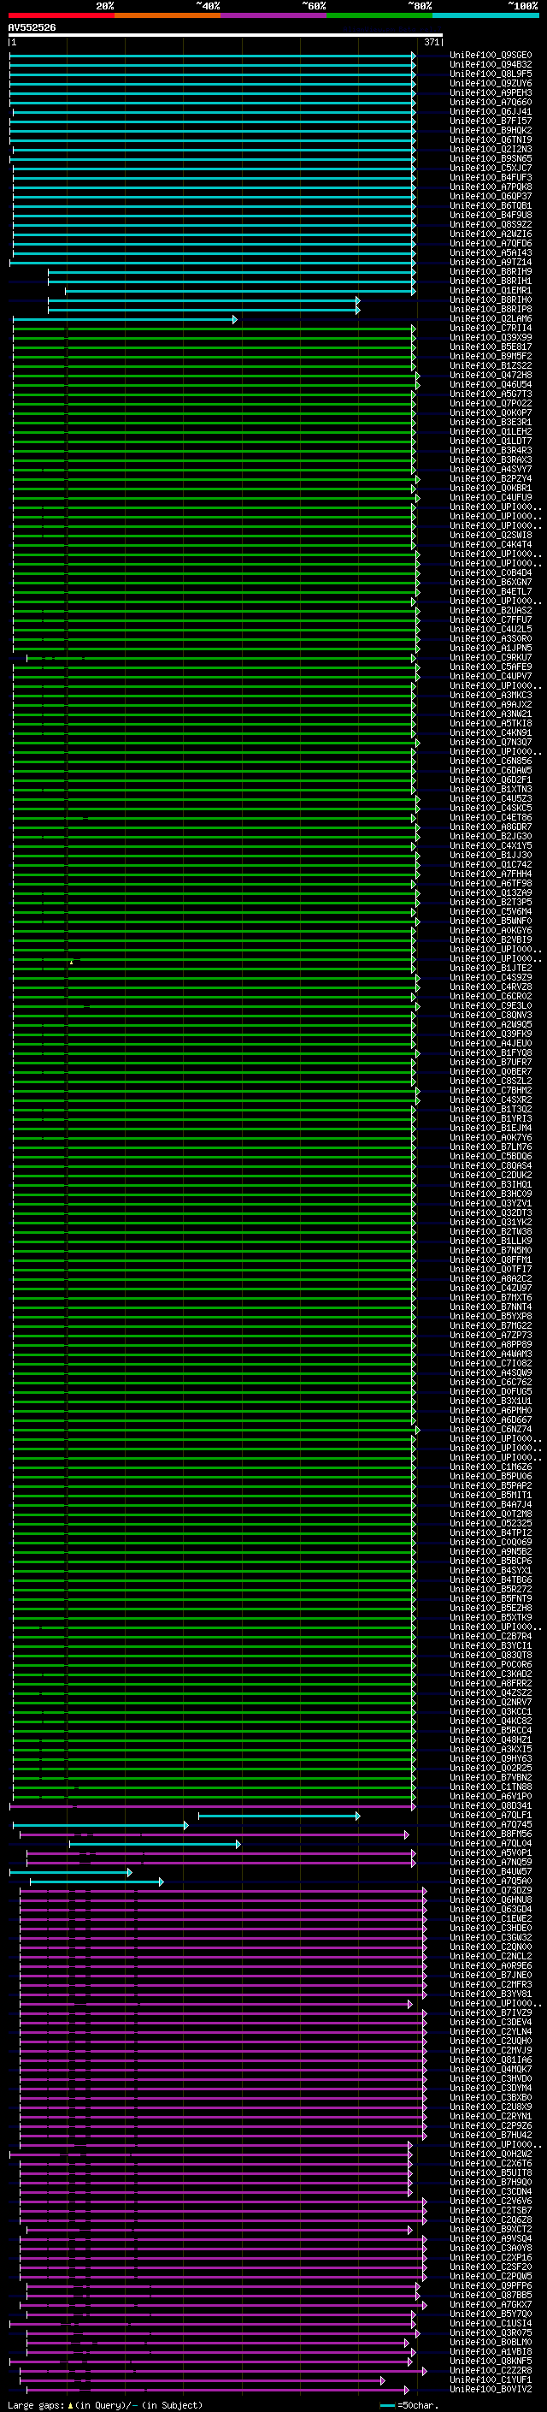Select the UniRef100_A7PQK8 label
The height and width of the screenshot is (2412, 547).
pos(491,187)
